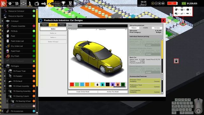The height and width of the screenshot is (115, 204).
Task: Click the green money finance icon
Action: (x=184, y=4)
